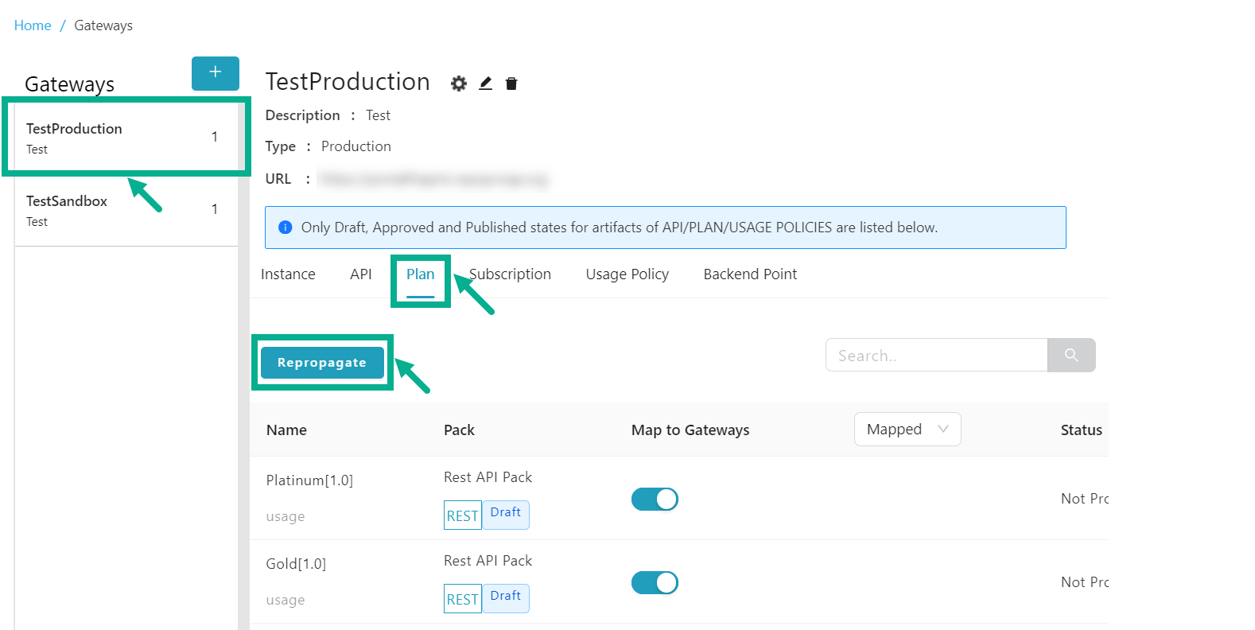Open the Usage Policy tab
1255x630 pixels.
627,274
